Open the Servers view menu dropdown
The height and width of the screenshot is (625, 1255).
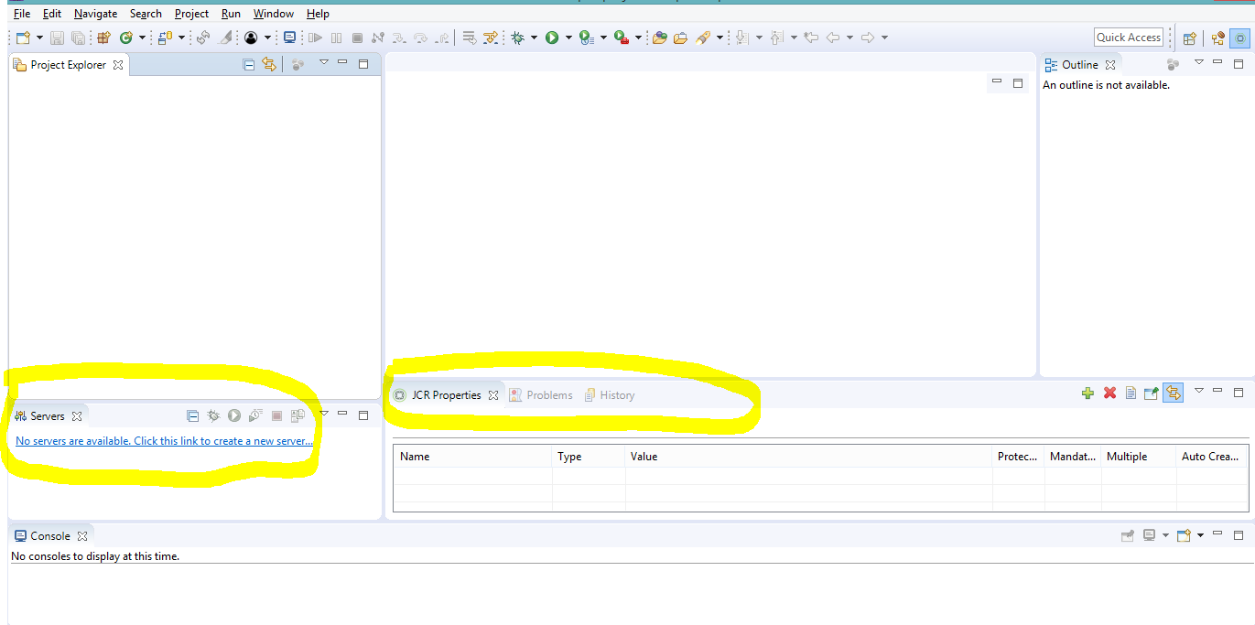tap(324, 415)
